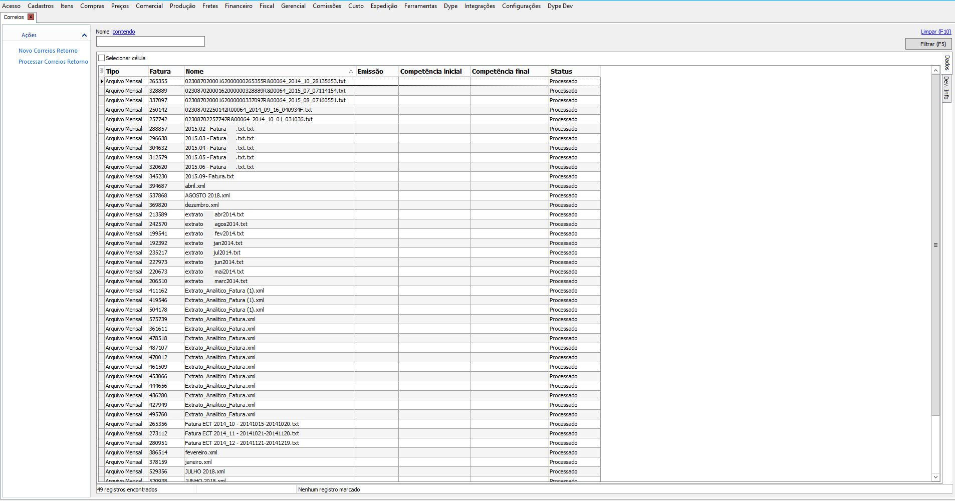Open the Financeiro menu
Image resolution: width=955 pixels, height=501 pixels.
(x=238, y=6)
